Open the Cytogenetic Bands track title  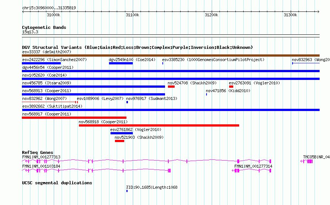click(44, 27)
